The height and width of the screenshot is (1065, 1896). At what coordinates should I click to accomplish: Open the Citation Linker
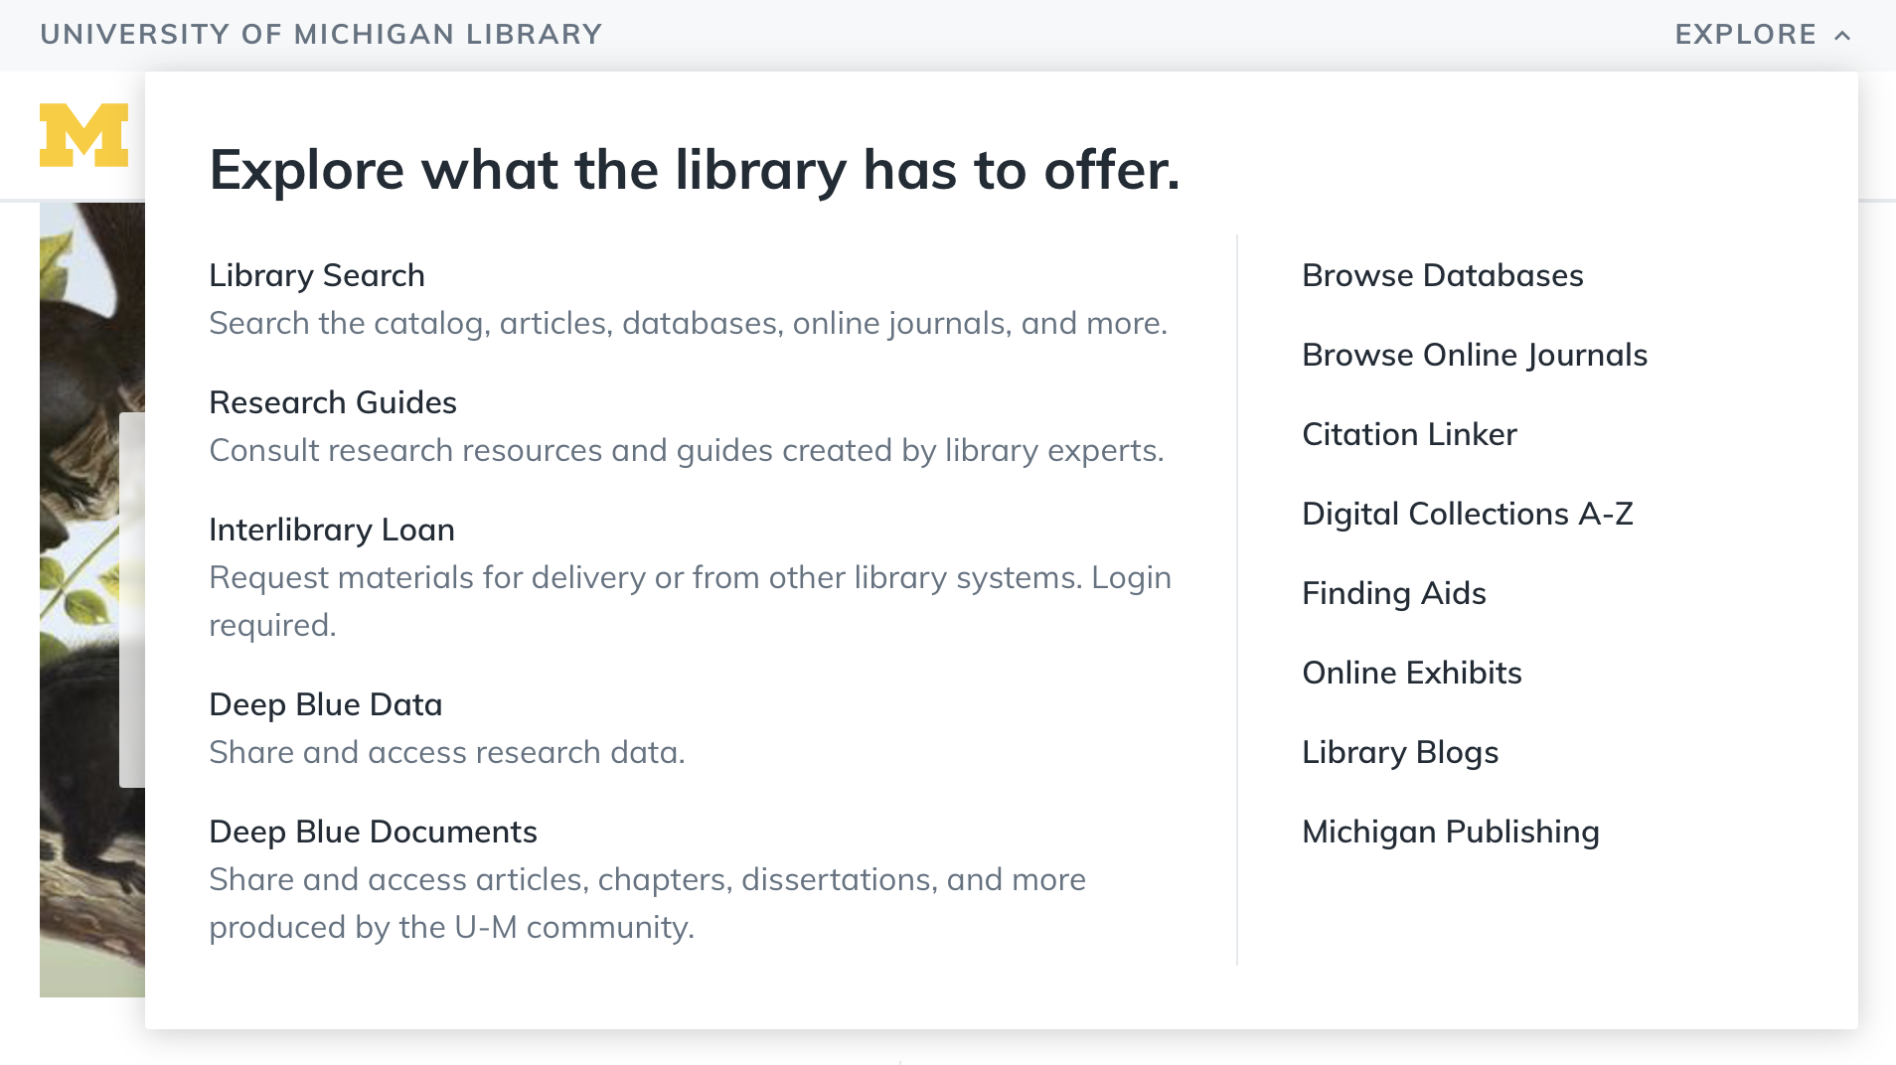click(1409, 434)
